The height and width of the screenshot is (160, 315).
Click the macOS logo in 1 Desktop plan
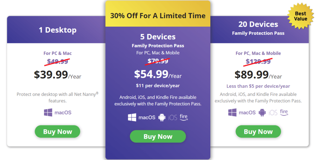(63, 113)
